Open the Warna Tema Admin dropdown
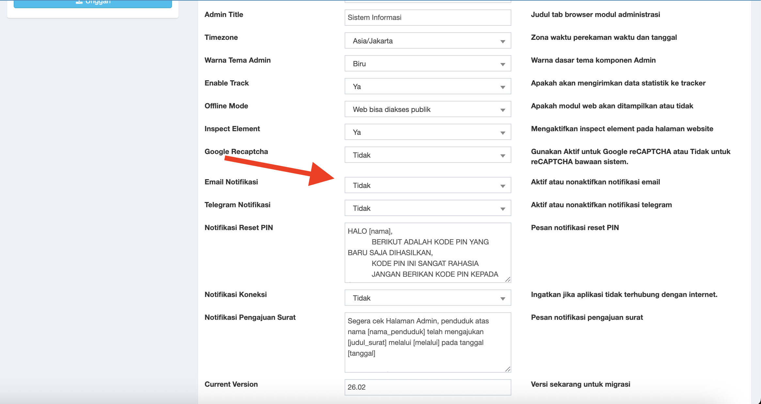761x404 pixels. pyautogui.click(x=427, y=64)
